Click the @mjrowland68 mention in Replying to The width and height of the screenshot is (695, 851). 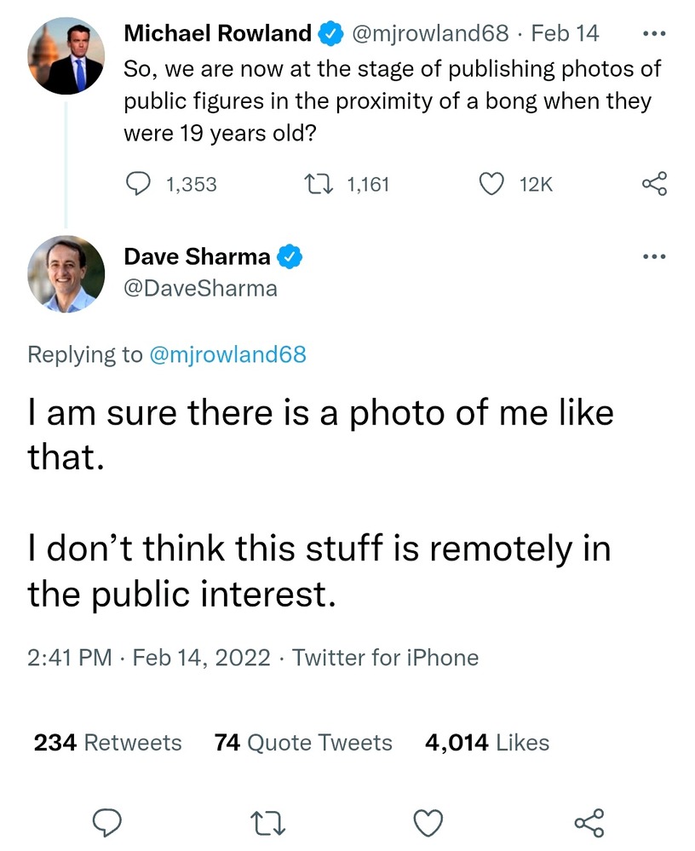pos(227,354)
